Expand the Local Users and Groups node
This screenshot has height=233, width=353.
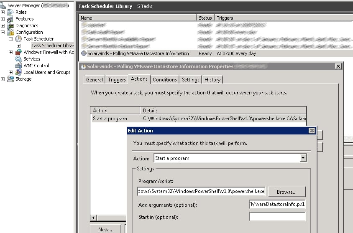coord(10,72)
